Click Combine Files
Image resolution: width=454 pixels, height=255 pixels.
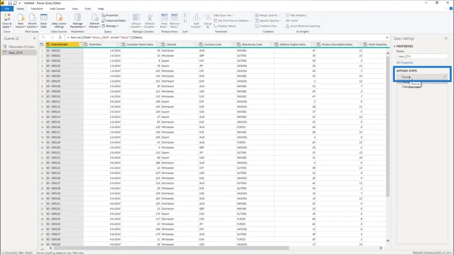pos(266,26)
